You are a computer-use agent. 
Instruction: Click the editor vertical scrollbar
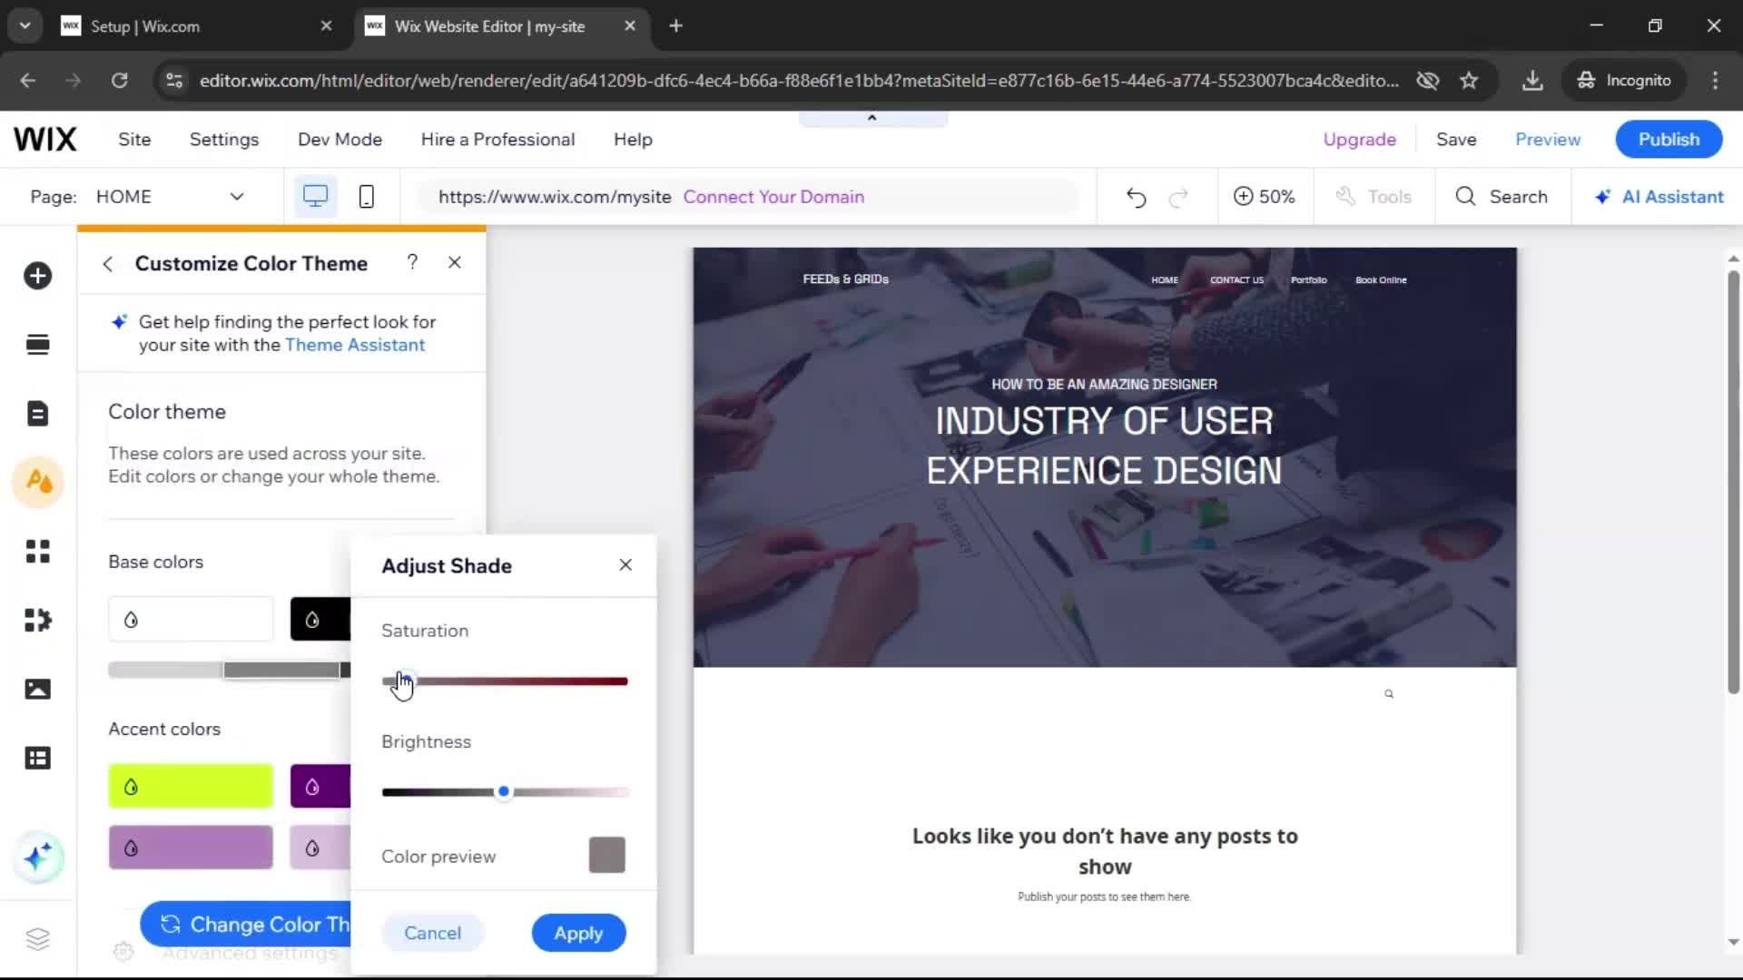1733,482
